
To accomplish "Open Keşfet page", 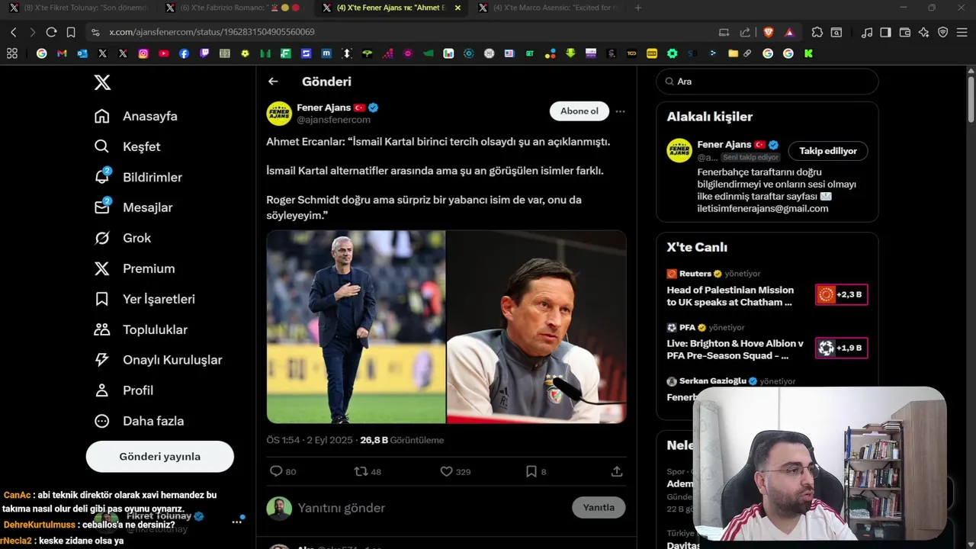I will [x=127, y=146].
